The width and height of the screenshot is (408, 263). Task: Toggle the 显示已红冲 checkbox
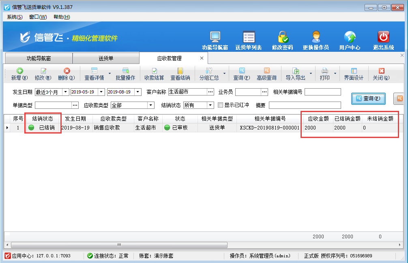coord(221,105)
